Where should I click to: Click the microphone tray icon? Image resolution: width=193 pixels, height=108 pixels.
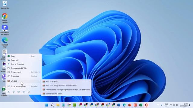162,105
